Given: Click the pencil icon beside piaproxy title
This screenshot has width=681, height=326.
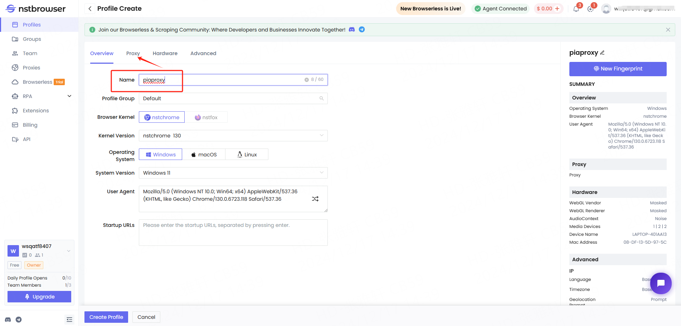Looking at the screenshot, I should click(x=602, y=53).
